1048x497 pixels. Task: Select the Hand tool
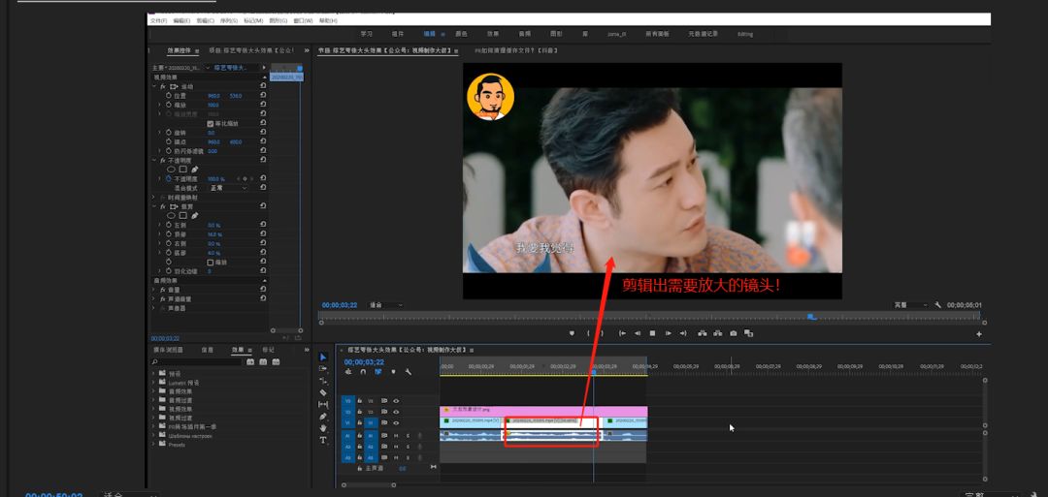click(x=323, y=427)
